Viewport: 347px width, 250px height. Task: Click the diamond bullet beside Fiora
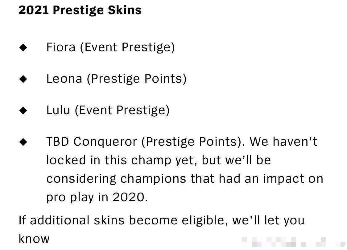pyautogui.click(x=23, y=48)
